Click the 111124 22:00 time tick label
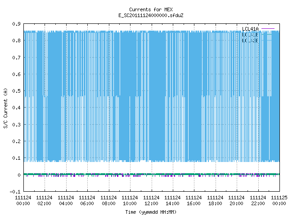Screen dimensions: 288x216 [258, 201]
